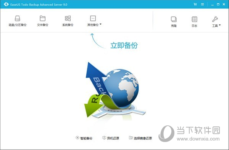Open Disk/Partition backup (磁盘/分区备份)
Image resolution: width=229 pixels, height=150 pixels.
coord(18,21)
